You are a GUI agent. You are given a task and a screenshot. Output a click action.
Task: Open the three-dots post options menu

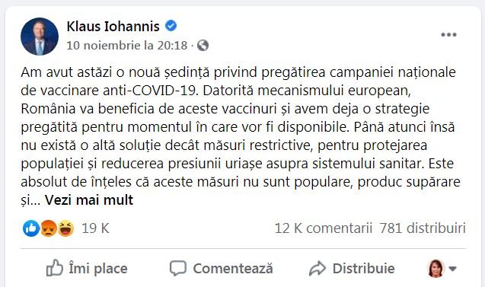[448, 35]
